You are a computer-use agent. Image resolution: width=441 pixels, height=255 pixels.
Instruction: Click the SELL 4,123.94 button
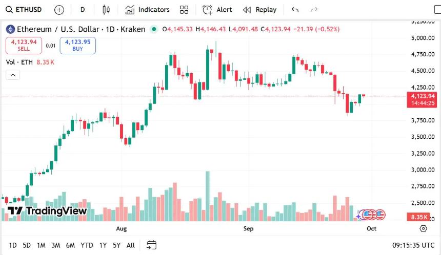point(24,46)
